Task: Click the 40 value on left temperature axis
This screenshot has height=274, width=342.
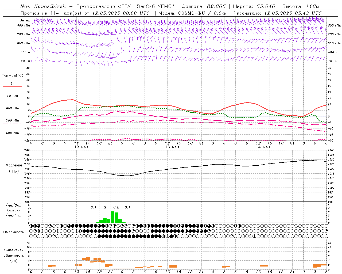Action: click(28, 68)
